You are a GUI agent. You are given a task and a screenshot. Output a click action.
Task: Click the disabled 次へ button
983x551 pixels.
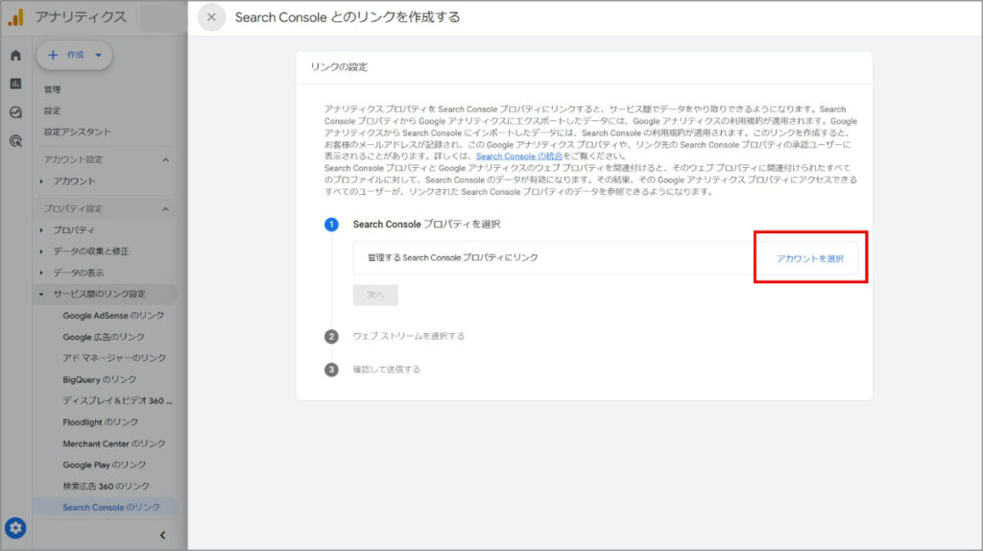click(x=375, y=295)
